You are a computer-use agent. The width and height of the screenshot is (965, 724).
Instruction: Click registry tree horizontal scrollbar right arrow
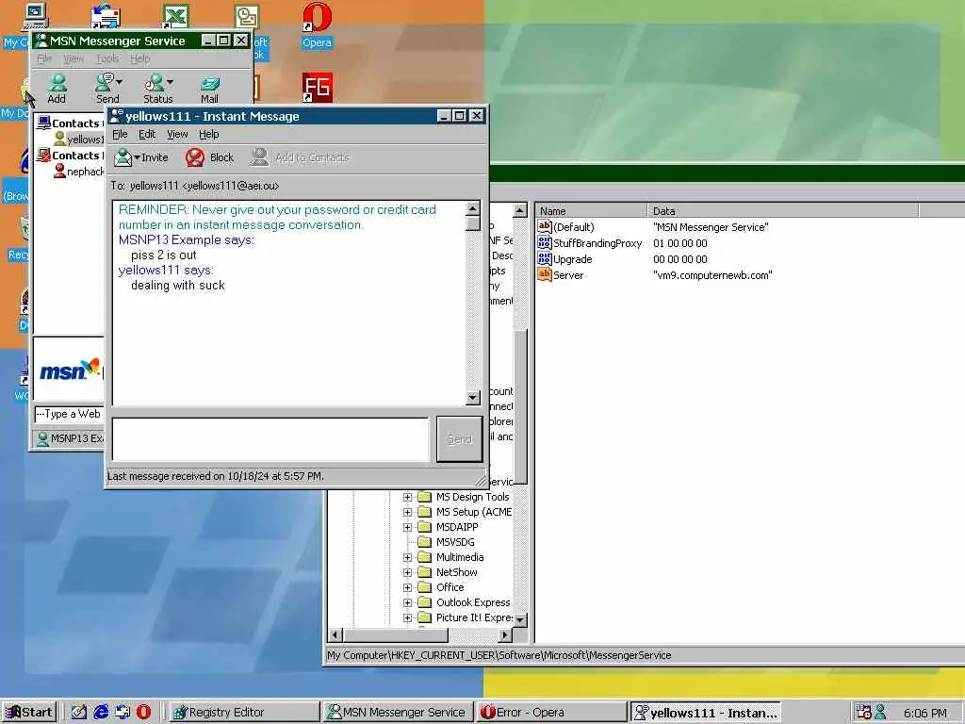505,634
